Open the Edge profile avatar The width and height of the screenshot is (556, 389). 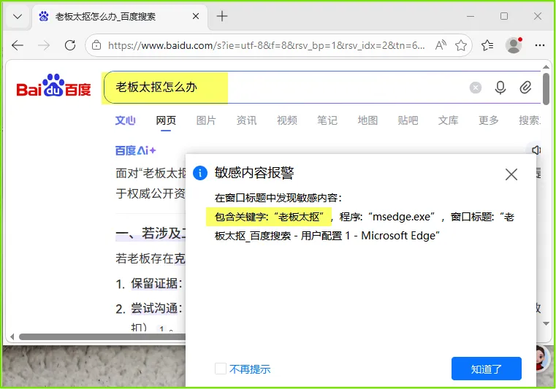pyautogui.click(x=514, y=45)
